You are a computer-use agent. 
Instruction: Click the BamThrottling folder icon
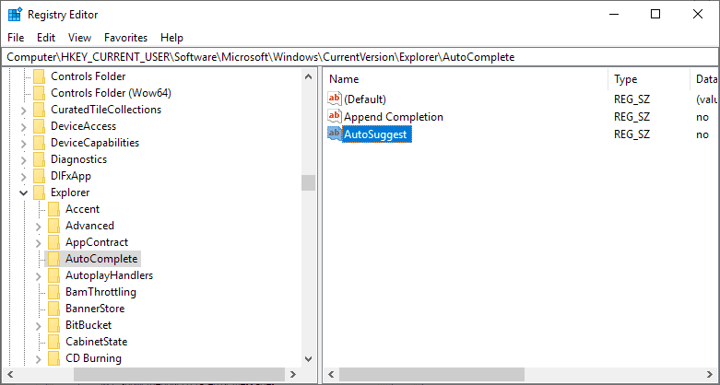[53, 292]
